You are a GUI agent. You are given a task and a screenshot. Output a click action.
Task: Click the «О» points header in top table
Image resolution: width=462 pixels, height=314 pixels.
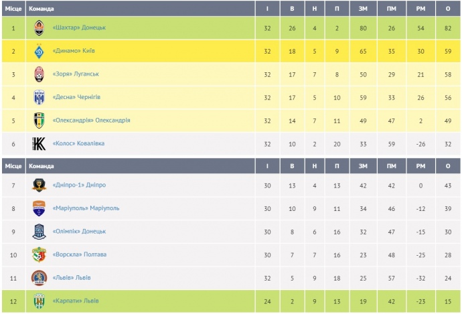[x=447, y=9]
